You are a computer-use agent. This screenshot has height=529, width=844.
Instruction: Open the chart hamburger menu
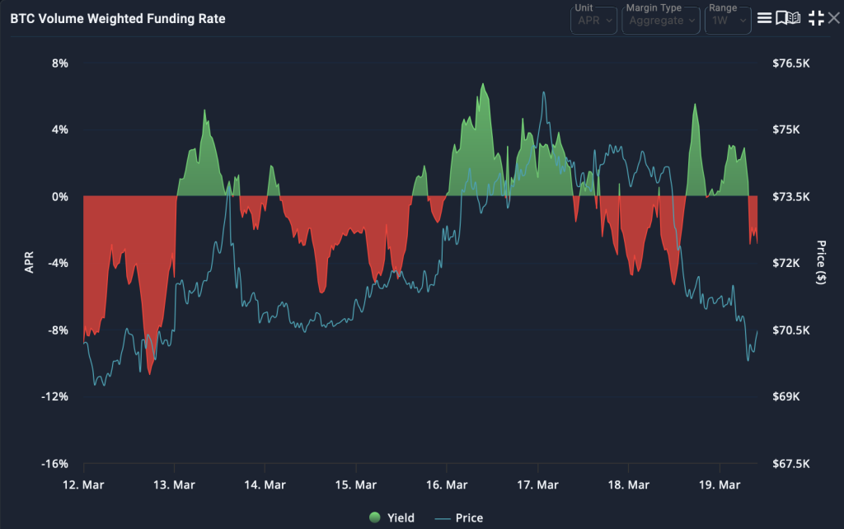tap(764, 18)
